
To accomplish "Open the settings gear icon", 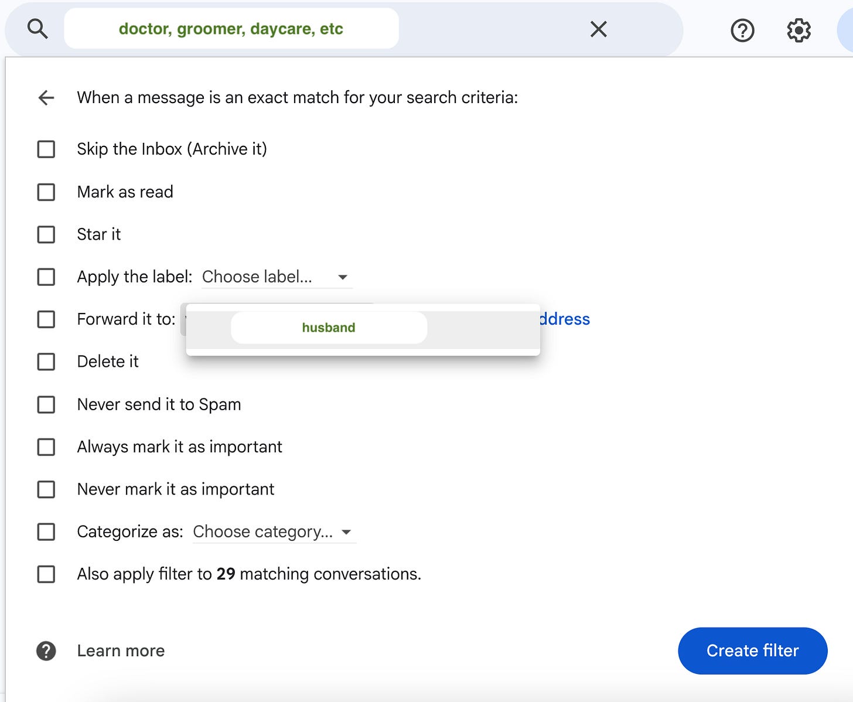I will point(799,30).
